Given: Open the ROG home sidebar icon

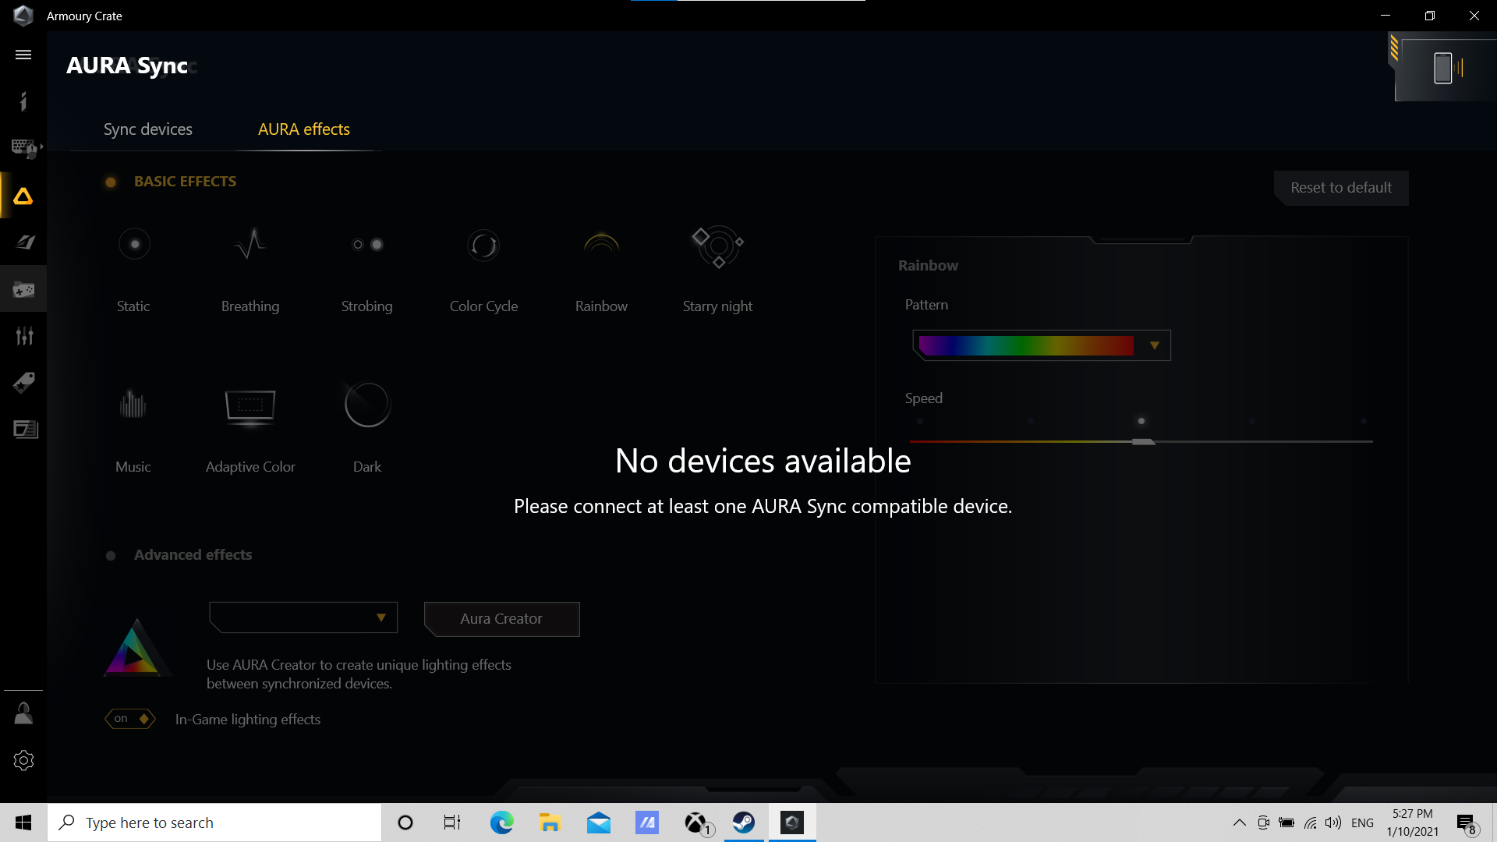Looking at the screenshot, I should coord(23,101).
